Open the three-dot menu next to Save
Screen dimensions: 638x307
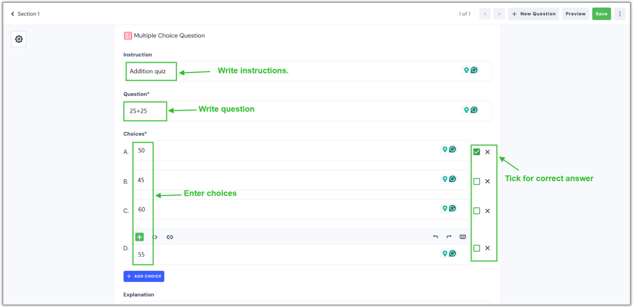coord(620,14)
